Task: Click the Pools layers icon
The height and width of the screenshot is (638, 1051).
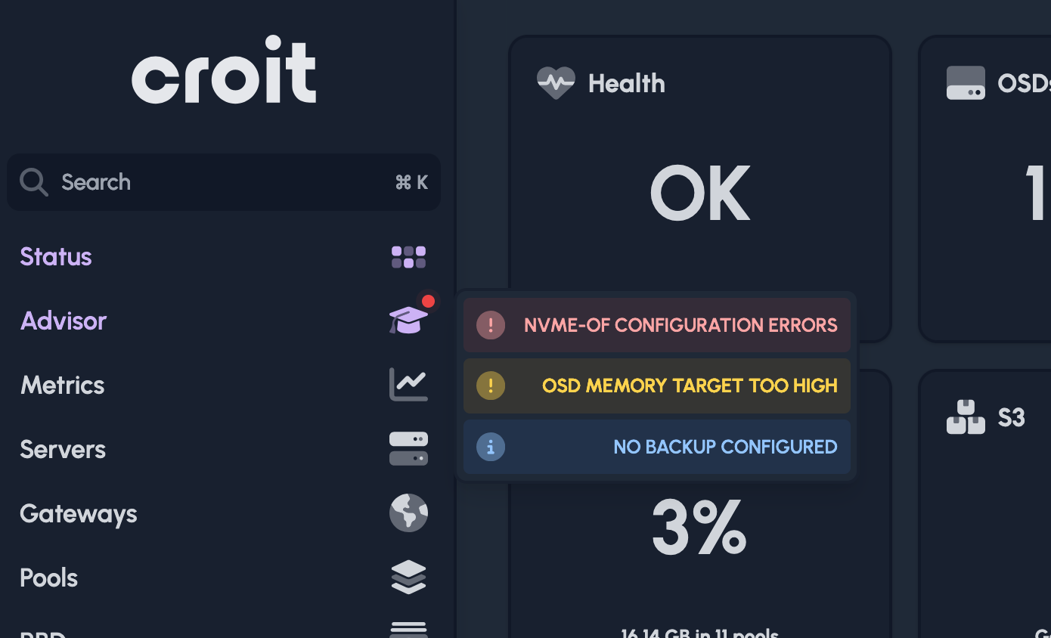Action: [x=408, y=577]
